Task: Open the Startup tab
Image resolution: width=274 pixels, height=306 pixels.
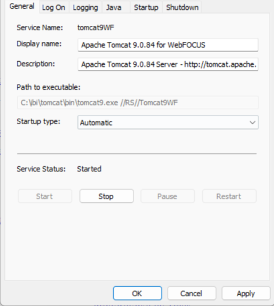Action: pos(146,7)
